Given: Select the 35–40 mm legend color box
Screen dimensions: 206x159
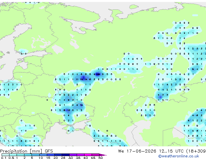Looking at the screenshot, I should pos(80,155).
